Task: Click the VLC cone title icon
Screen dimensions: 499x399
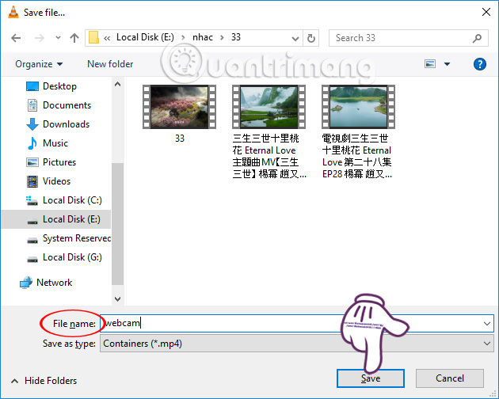Action: 13,12
